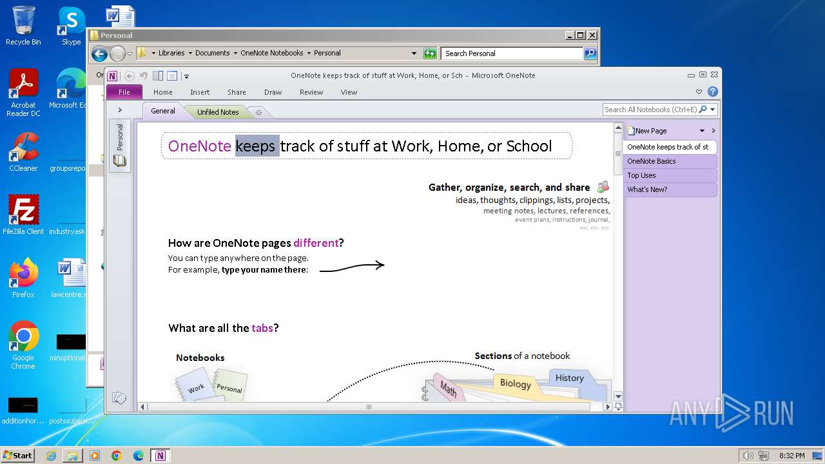Expand the notebook navigation bar arrow
Screen dimensions: 825x464
(120, 110)
